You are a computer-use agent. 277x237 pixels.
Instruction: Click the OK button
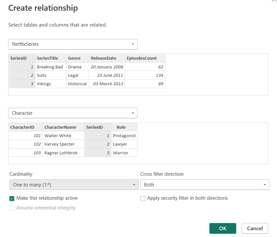point(223,229)
